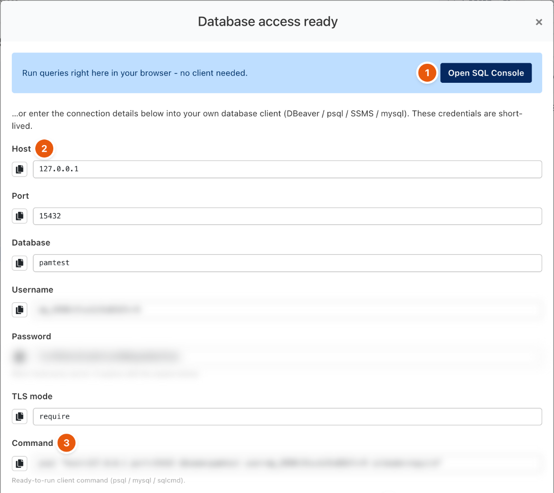The height and width of the screenshot is (493, 554).
Task: Copy the Port value
Action: point(20,216)
